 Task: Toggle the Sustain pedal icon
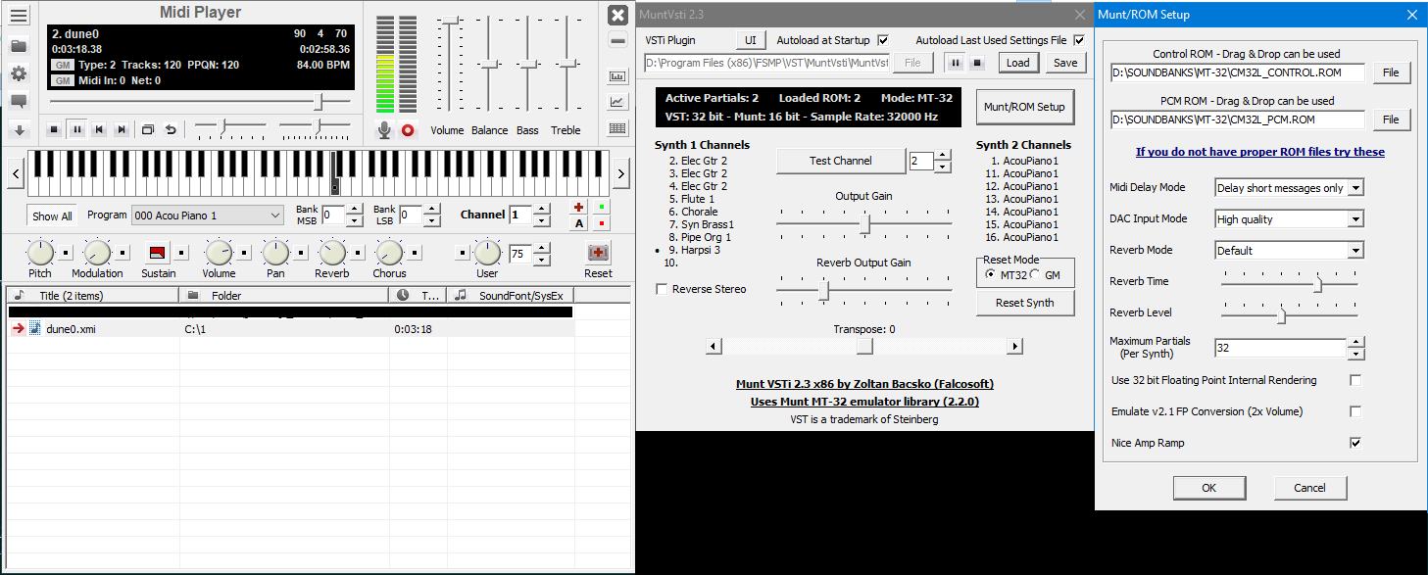pyautogui.click(x=157, y=253)
